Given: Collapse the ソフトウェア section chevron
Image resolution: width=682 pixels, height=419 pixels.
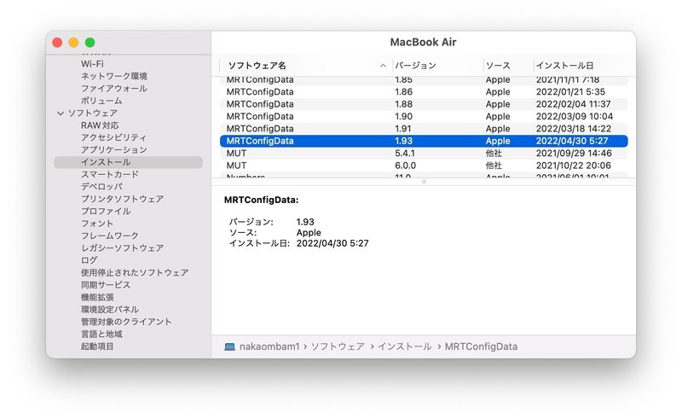Looking at the screenshot, I should 60,113.
